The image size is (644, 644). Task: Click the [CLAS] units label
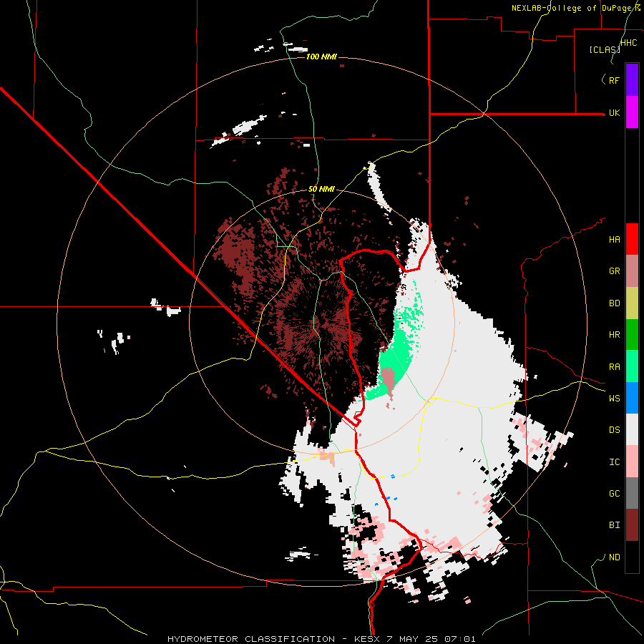tap(605, 50)
